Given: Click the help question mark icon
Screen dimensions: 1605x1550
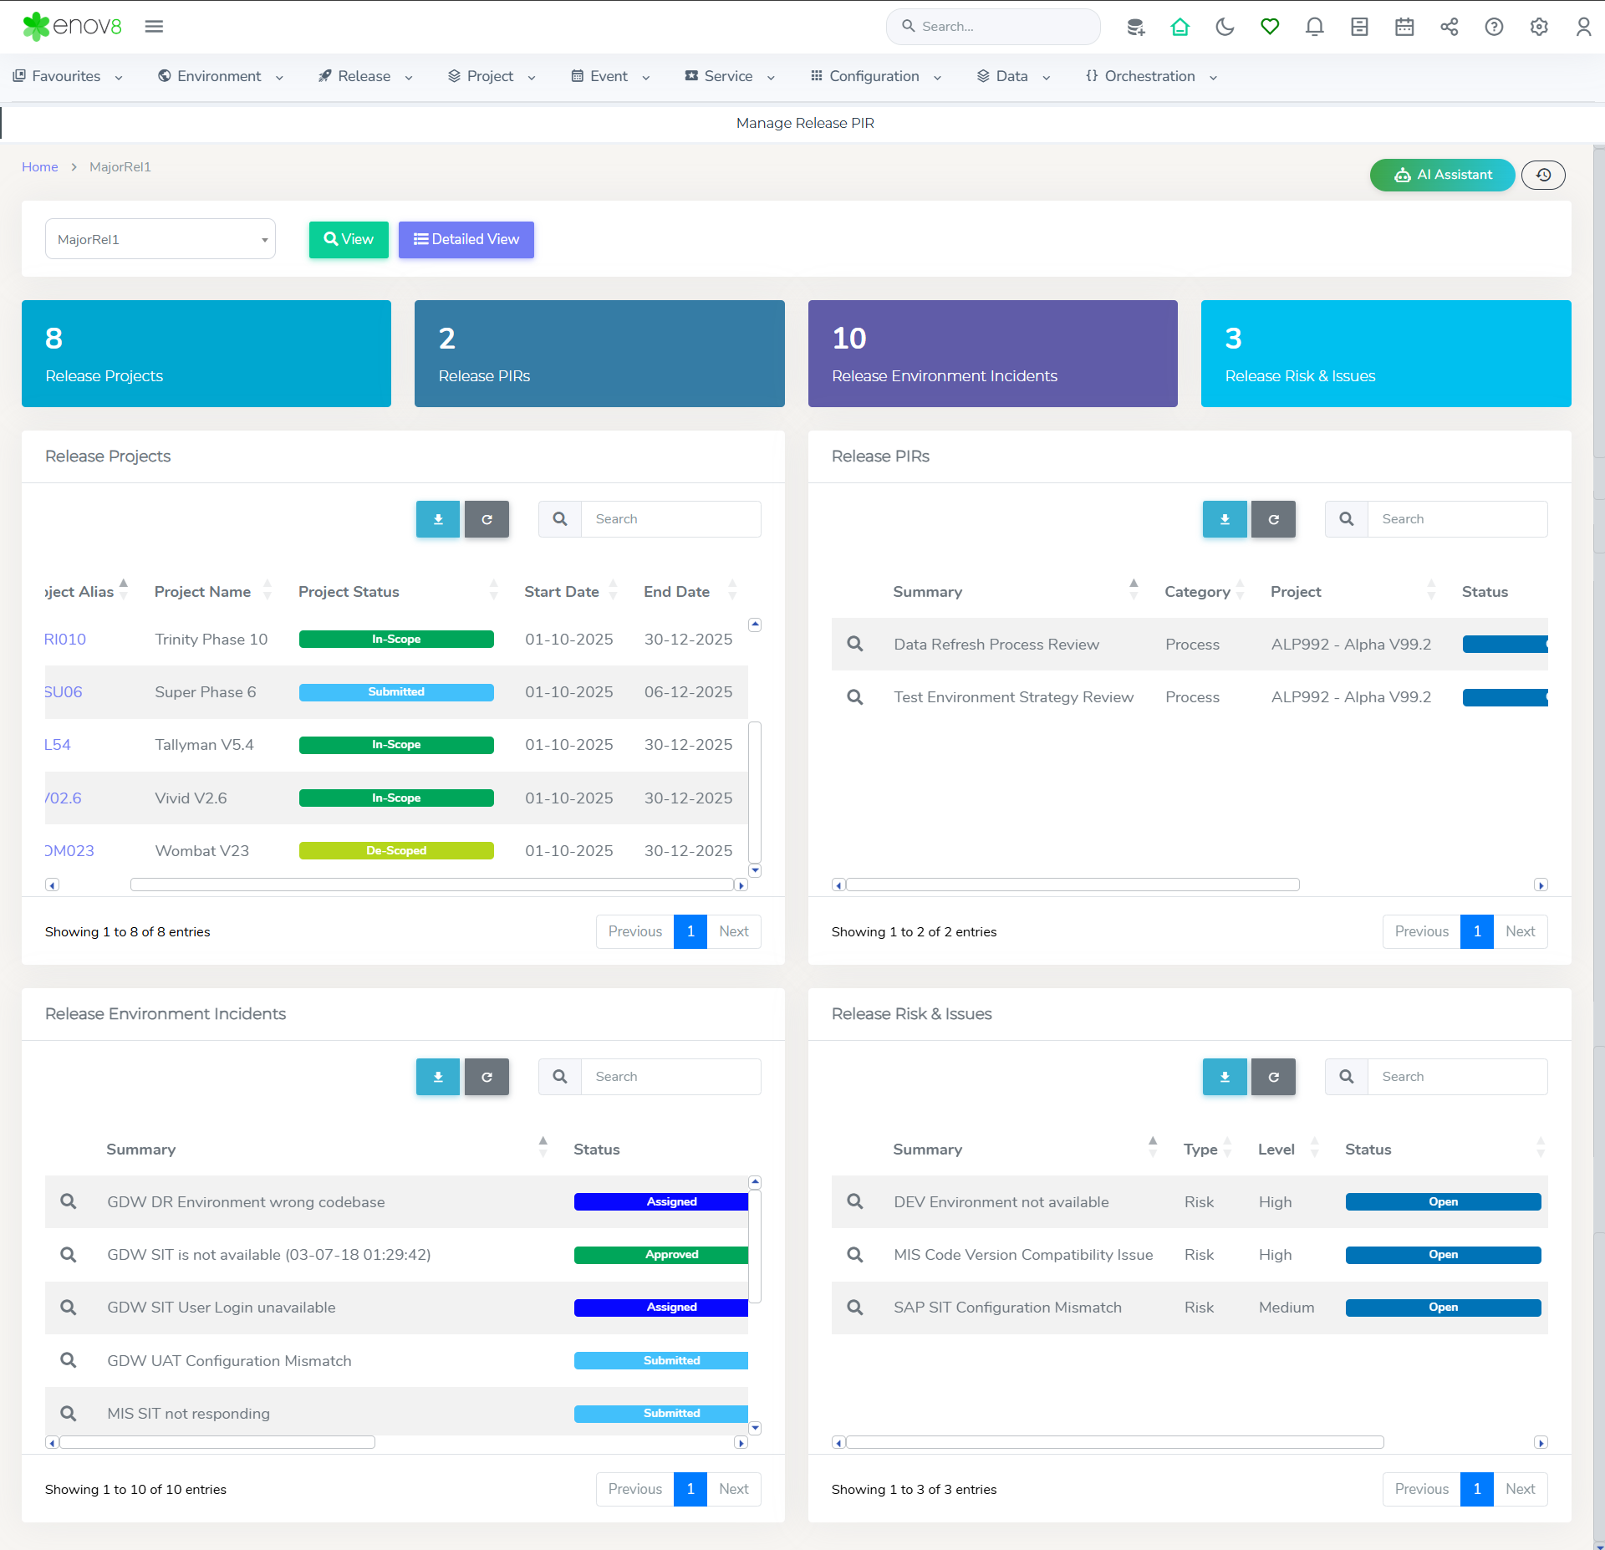Looking at the screenshot, I should tap(1494, 27).
